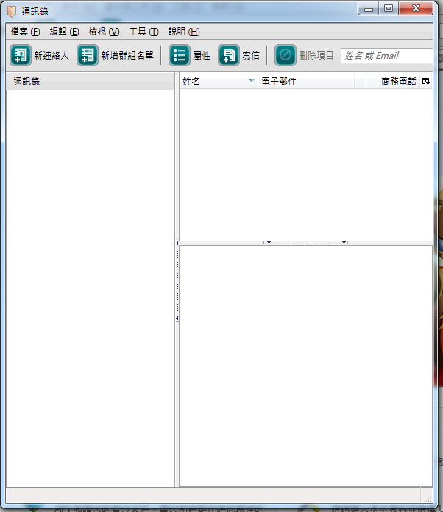Click the 新增群組名單 new mailing list icon

[x=88, y=55]
